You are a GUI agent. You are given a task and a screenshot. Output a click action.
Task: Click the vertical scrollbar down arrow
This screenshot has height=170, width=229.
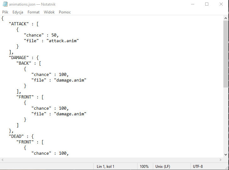click(x=226, y=154)
